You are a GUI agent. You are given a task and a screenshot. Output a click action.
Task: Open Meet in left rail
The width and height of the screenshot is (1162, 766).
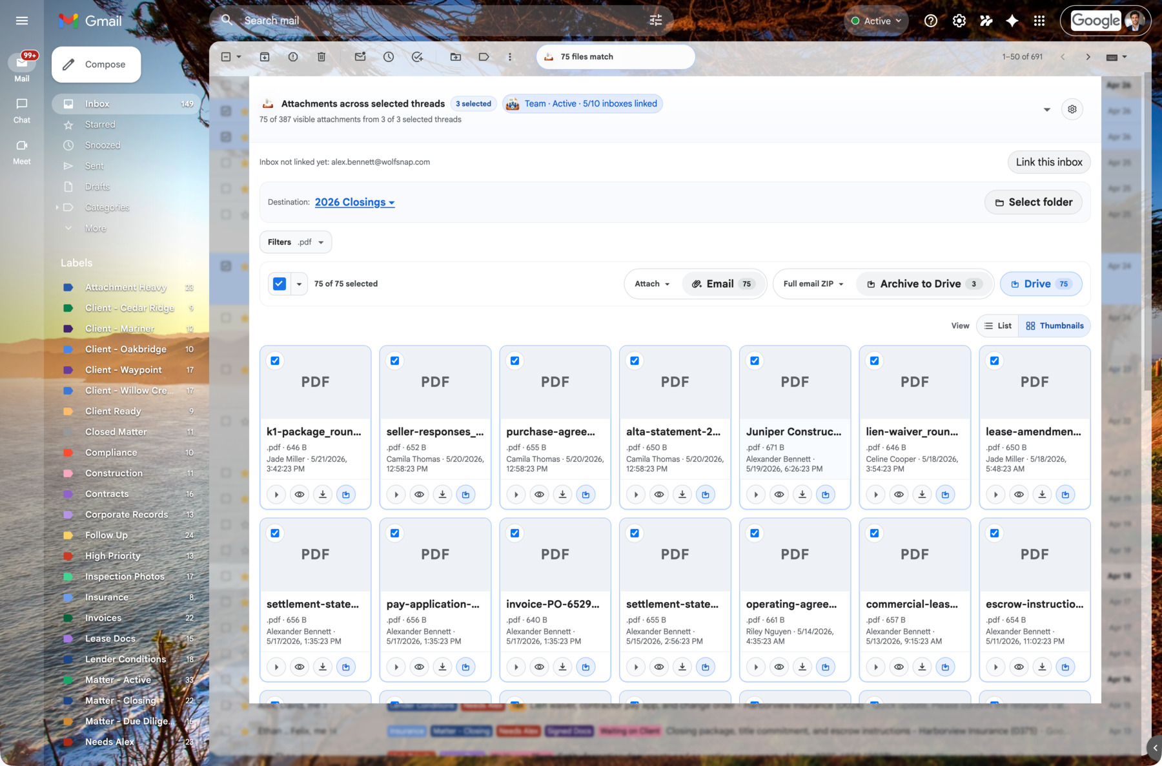pyautogui.click(x=22, y=152)
